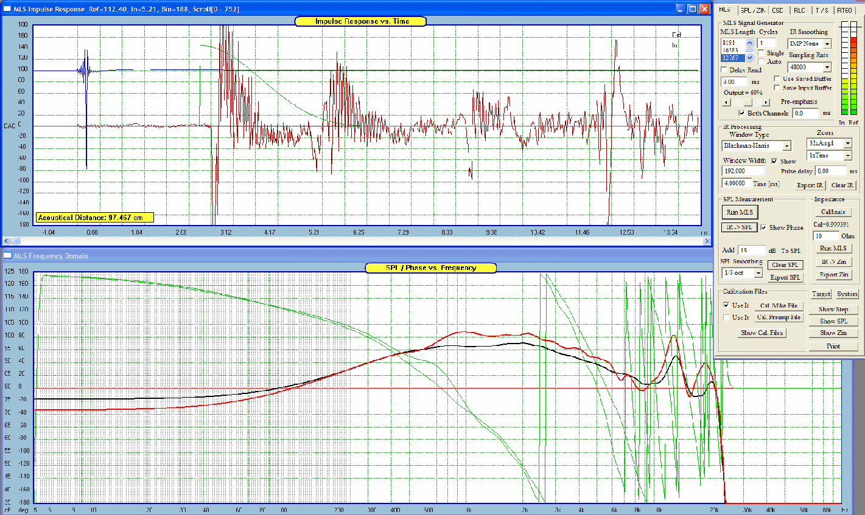Click the MLS Impulse Response window title icon
Screen dimensions: 865x515
point(7,9)
